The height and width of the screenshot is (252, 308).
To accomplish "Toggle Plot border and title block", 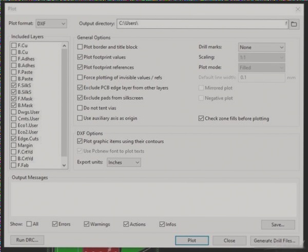I will [80, 47].
